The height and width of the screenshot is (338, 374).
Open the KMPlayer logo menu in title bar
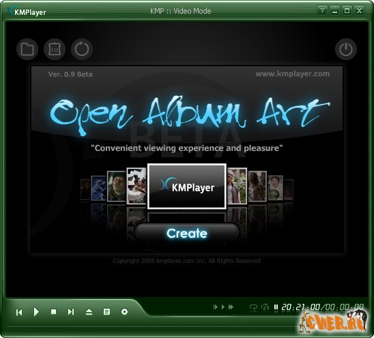[27, 11]
